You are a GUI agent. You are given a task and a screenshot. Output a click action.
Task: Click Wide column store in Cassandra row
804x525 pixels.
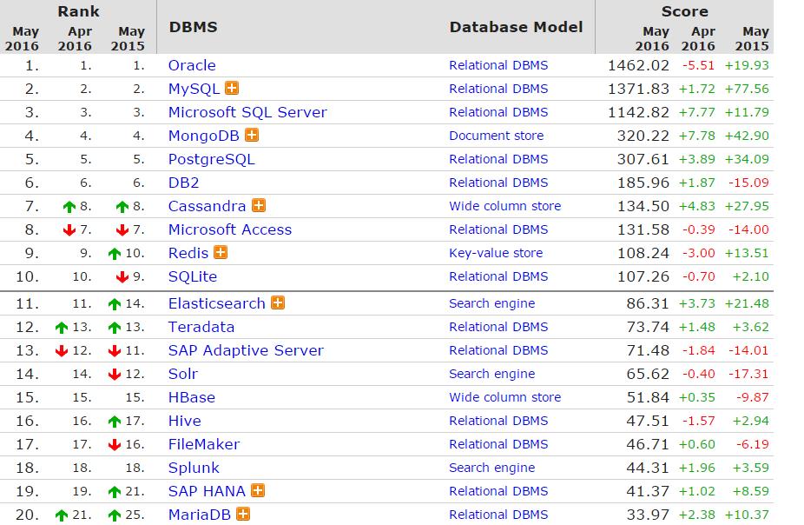click(x=505, y=206)
